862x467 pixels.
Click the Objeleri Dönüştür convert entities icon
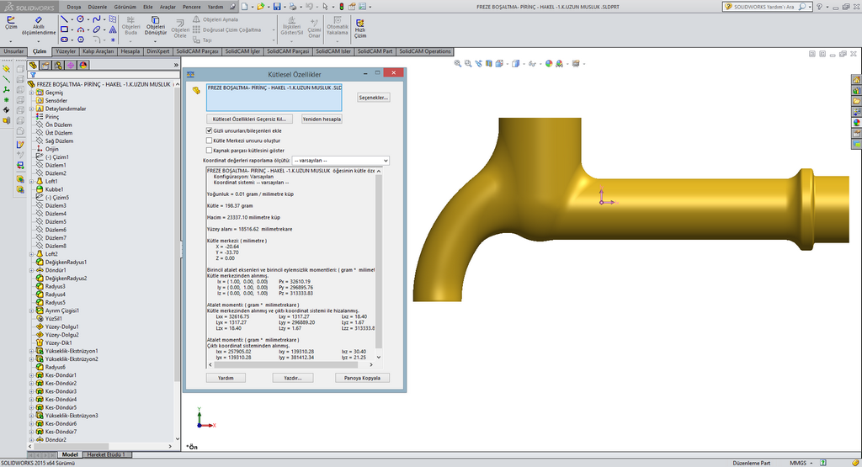(x=156, y=21)
